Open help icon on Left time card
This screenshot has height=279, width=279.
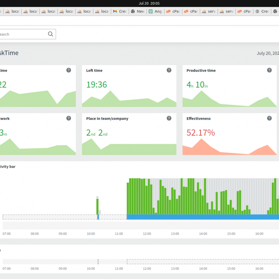tap(169, 70)
